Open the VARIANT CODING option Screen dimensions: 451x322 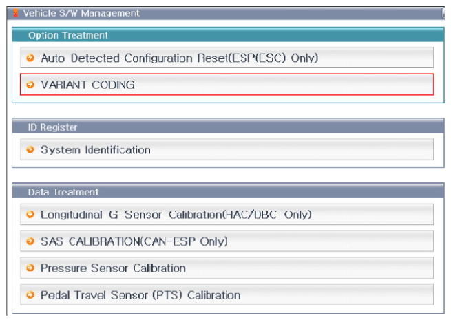[x=87, y=85]
